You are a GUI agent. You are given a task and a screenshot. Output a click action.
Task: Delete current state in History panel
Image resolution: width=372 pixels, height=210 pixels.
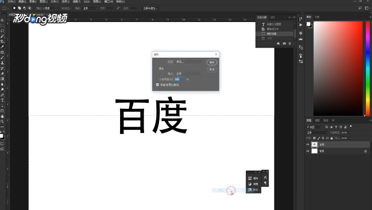290,43
